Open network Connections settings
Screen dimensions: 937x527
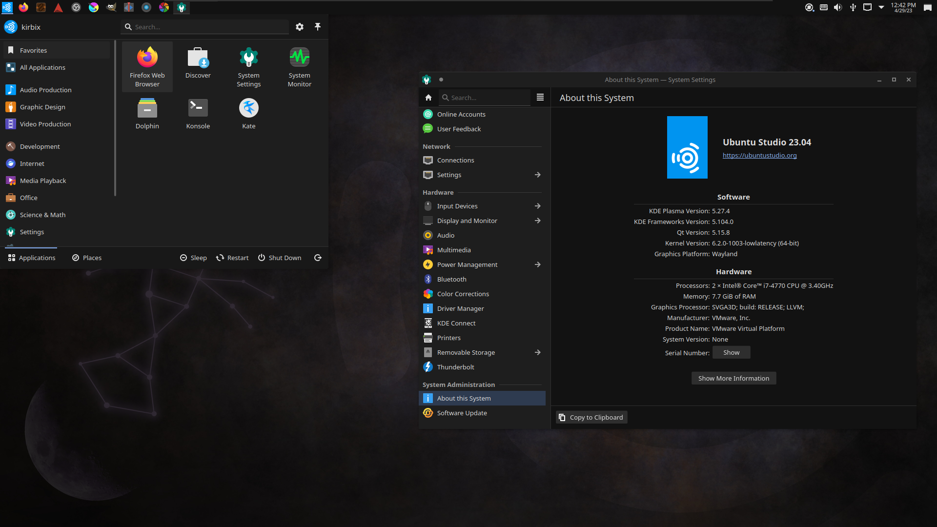[x=482, y=160]
